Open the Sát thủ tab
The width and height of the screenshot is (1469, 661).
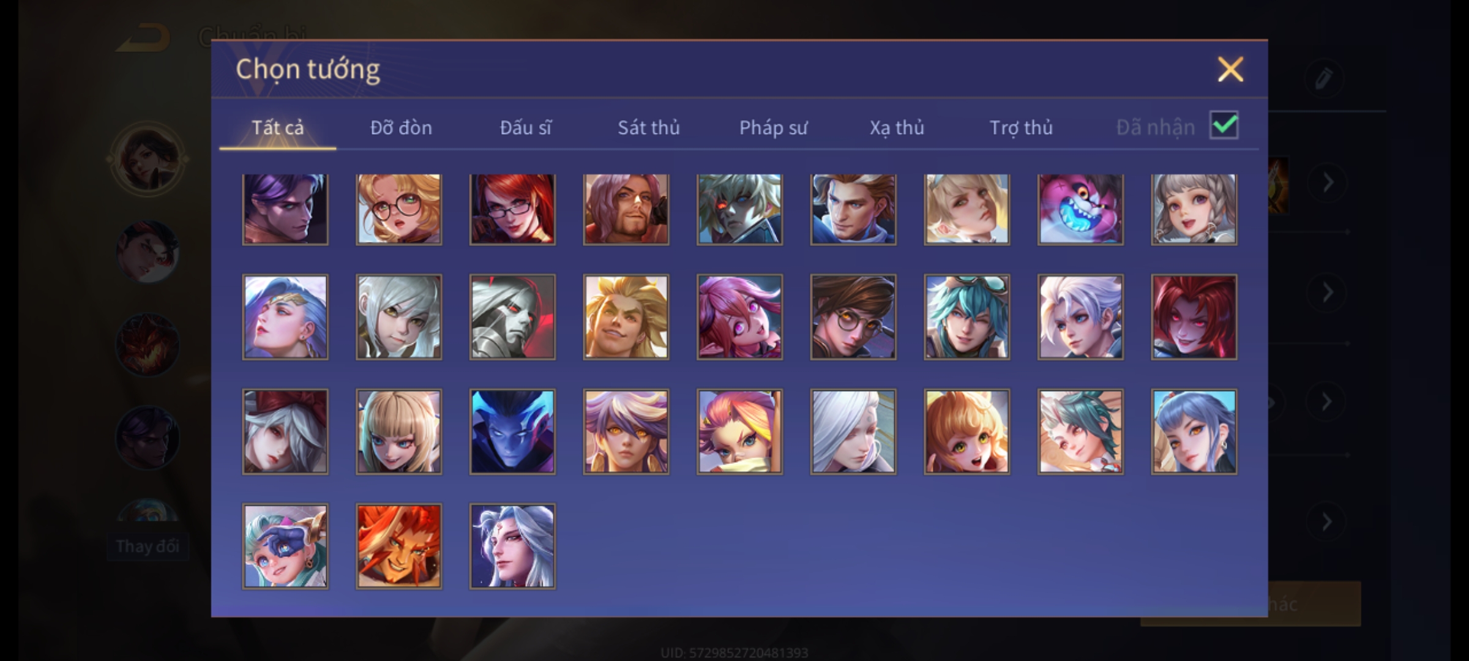pyautogui.click(x=649, y=127)
